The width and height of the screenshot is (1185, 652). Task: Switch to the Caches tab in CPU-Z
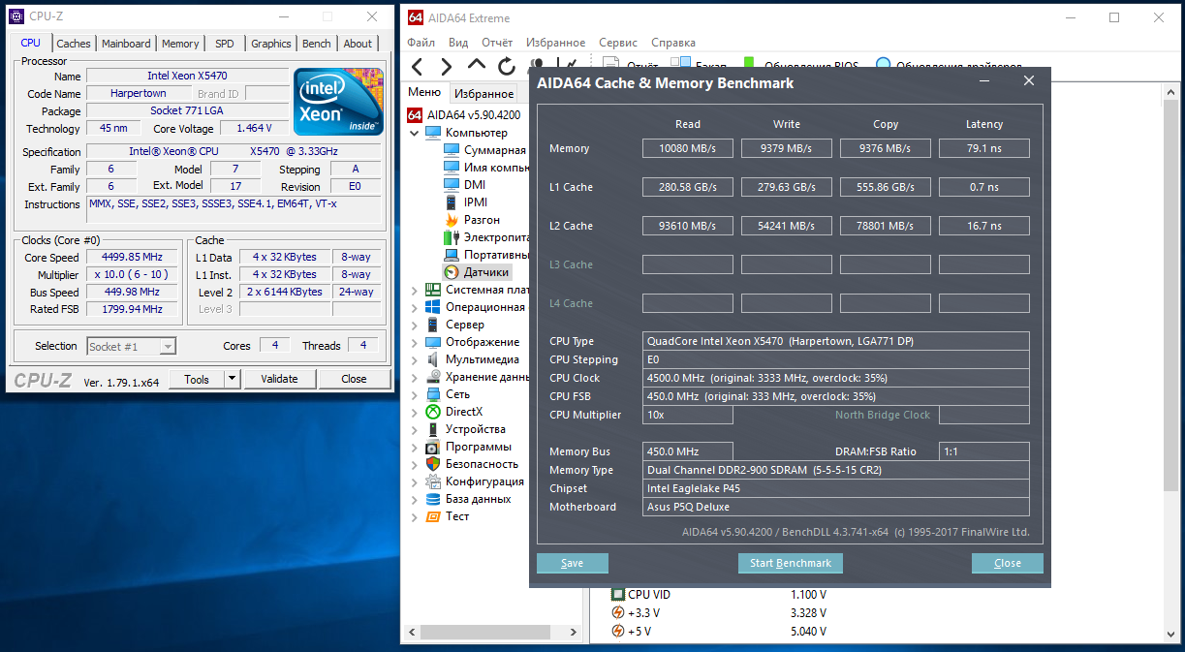point(74,44)
